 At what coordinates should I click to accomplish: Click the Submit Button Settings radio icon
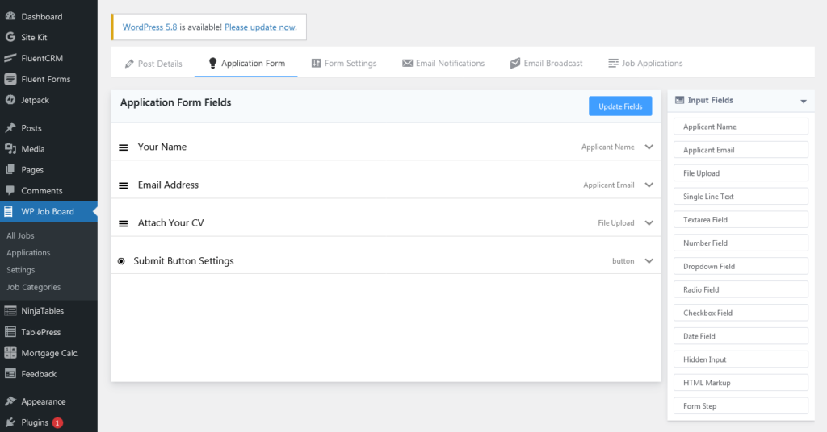click(121, 261)
